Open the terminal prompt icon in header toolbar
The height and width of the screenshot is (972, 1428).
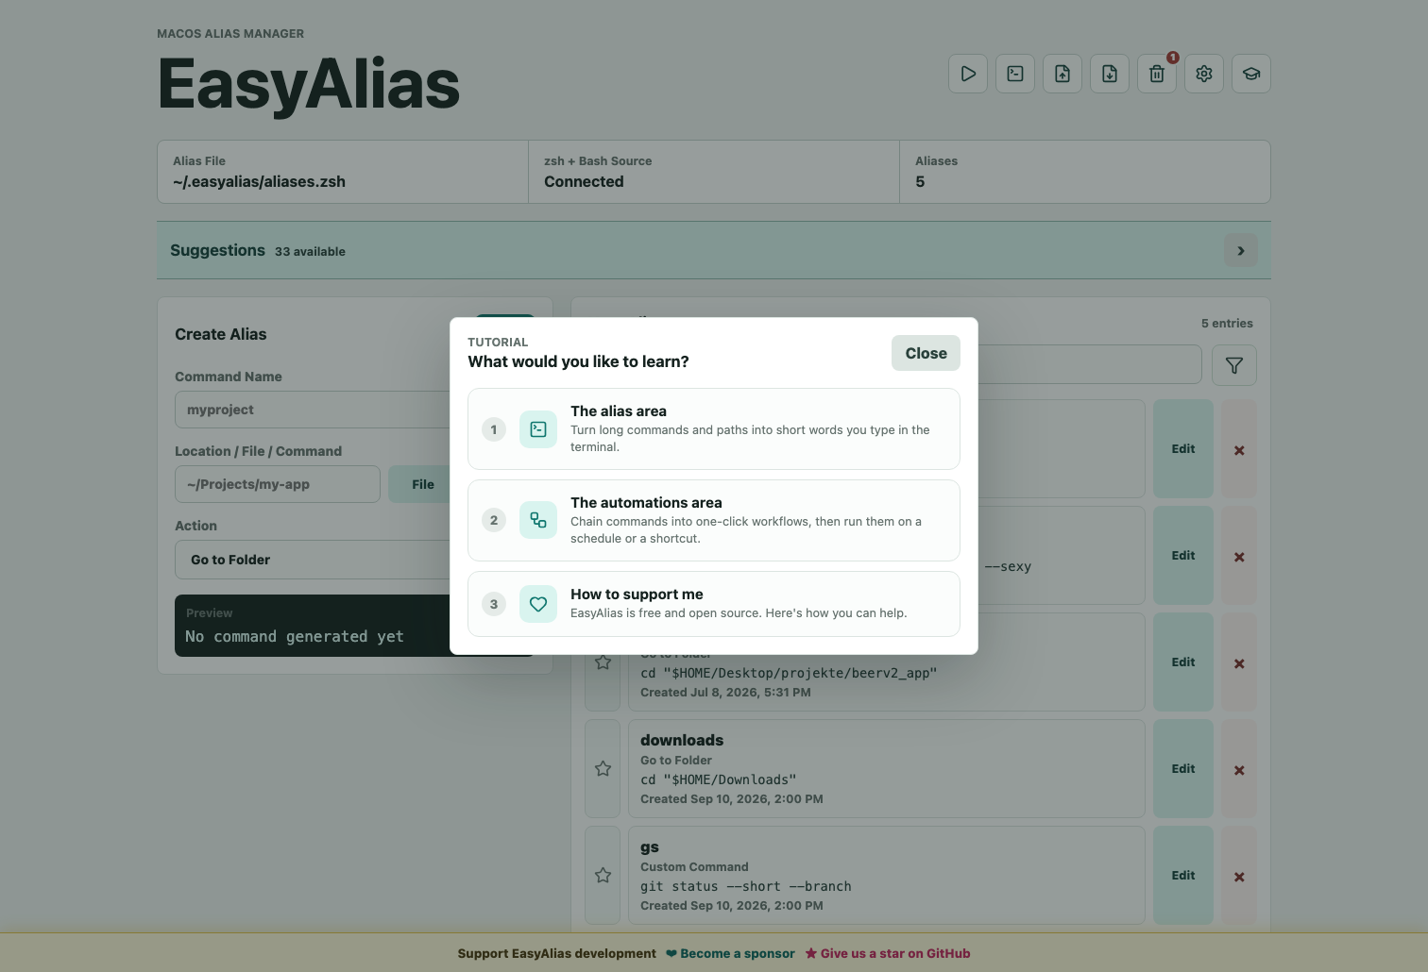coord(1015,74)
